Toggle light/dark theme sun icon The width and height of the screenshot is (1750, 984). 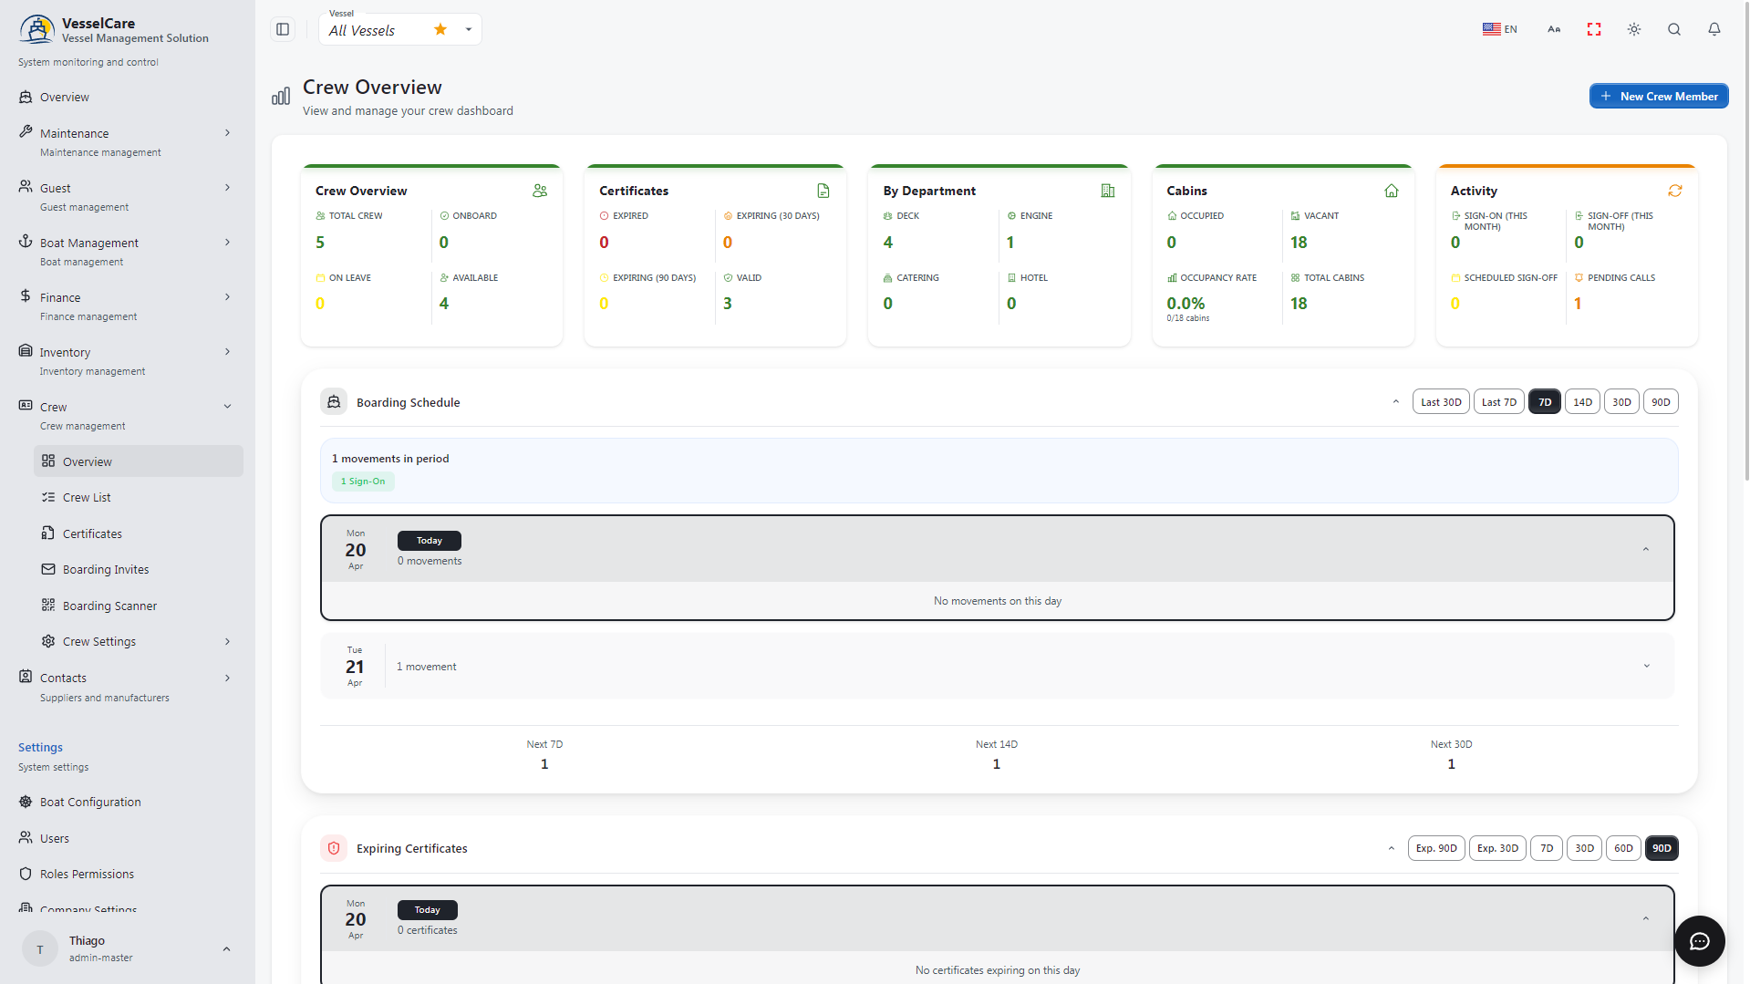click(1634, 29)
